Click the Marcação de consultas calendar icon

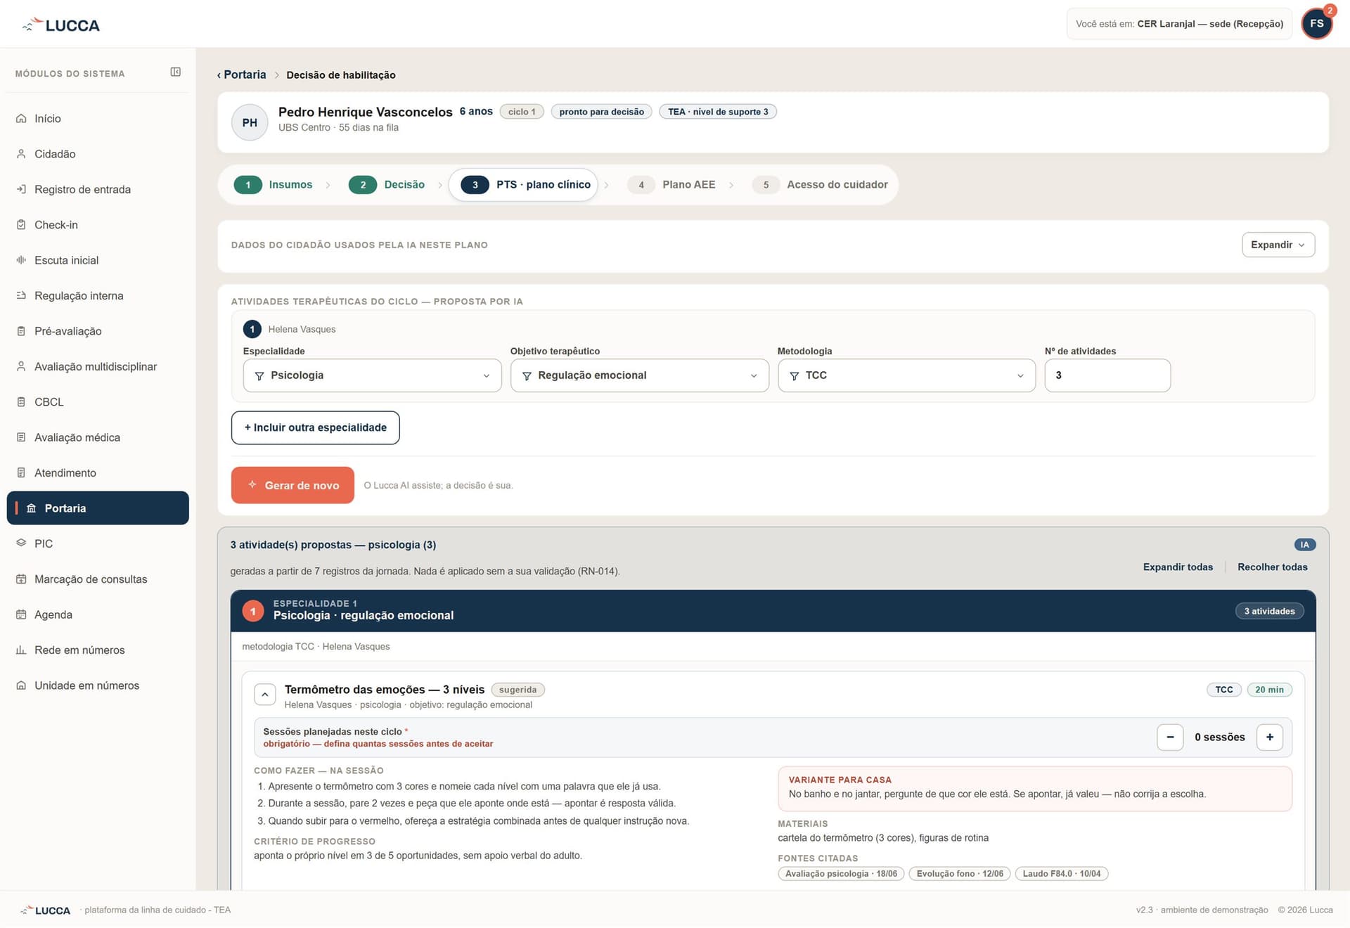tap(21, 579)
